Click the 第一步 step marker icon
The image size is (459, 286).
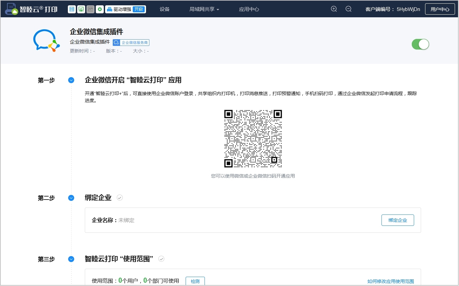coord(71,80)
